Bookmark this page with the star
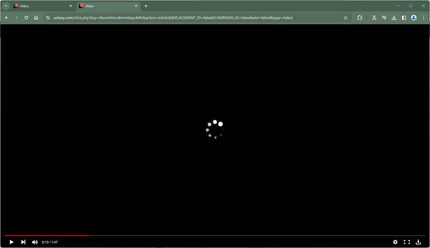The width and height of the screenshot is (430, 248). point(346,17)
